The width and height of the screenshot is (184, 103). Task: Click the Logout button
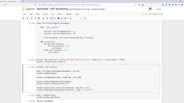coord(158,9)
